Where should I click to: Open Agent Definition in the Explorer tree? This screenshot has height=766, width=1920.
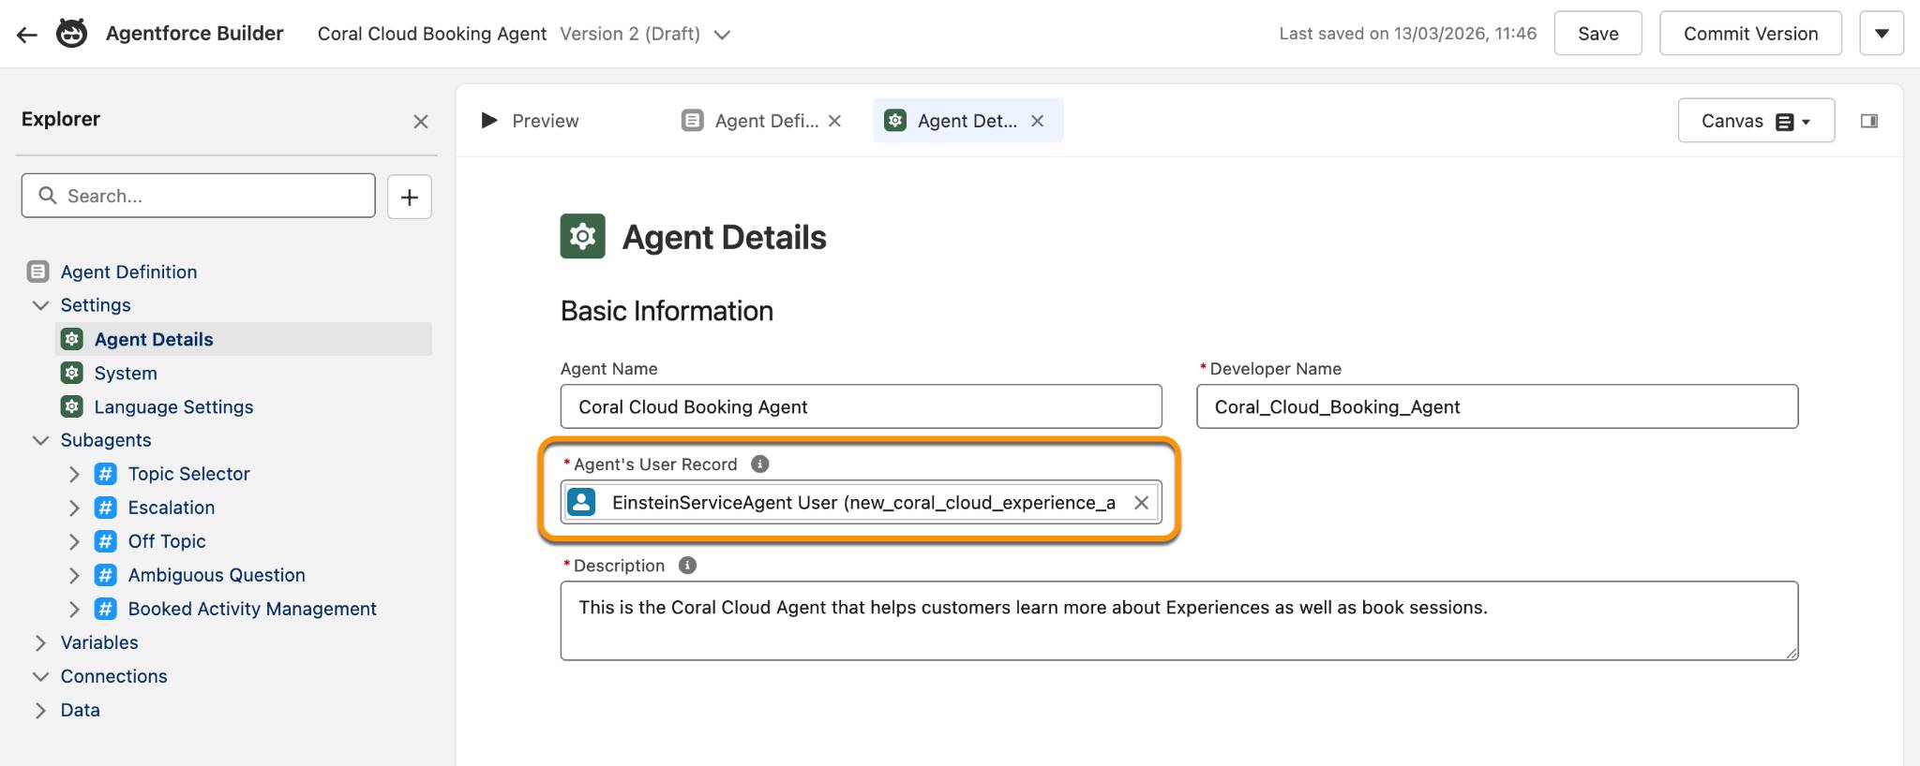[x=128, y=272]
